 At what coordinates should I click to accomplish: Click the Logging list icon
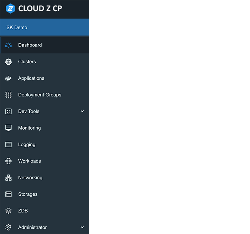click(9, 145)
